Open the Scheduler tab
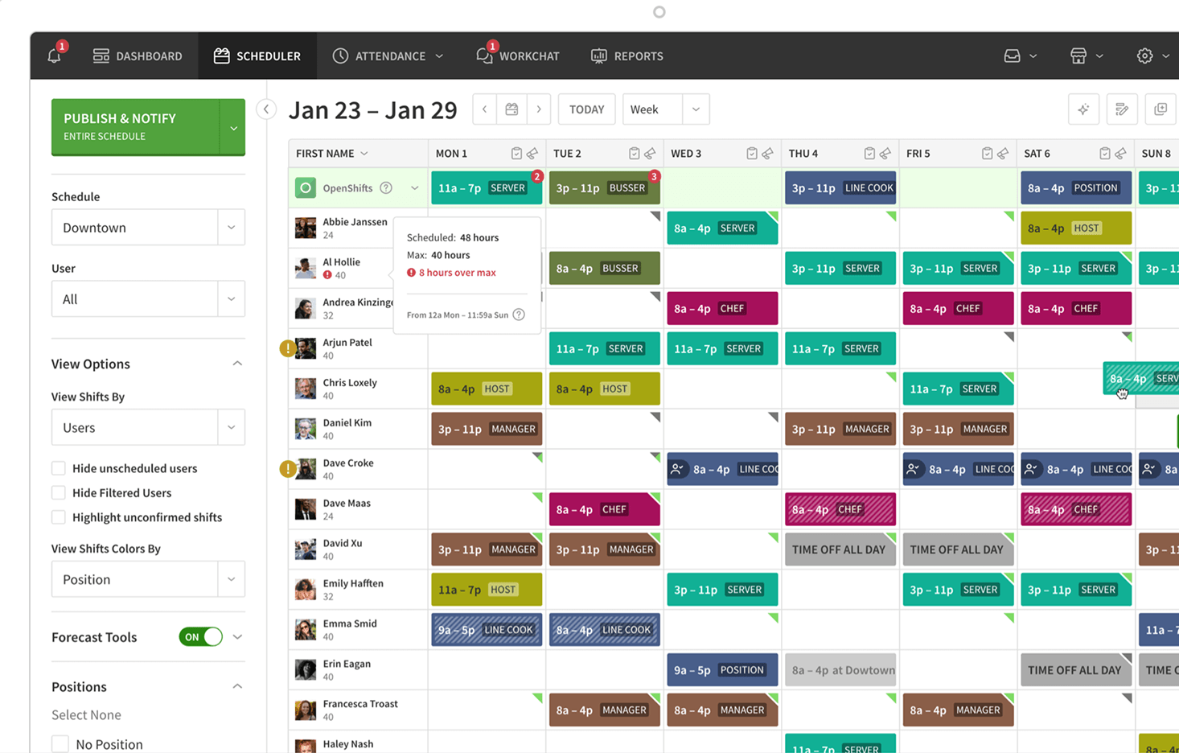This screenshot has height=753, width=1179. click(x=257, y=56)
